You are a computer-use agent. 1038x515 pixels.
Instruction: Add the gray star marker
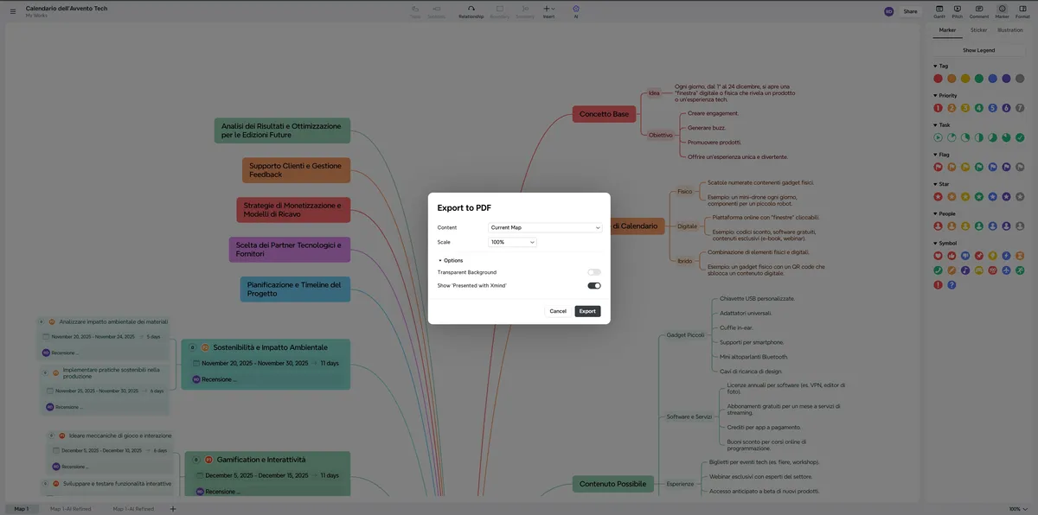[1020, 196]
